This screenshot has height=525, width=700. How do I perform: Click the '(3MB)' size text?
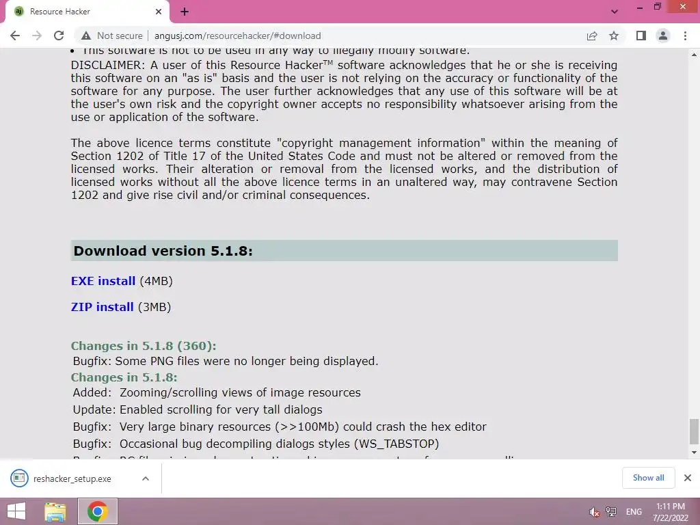tap(154, 307)
